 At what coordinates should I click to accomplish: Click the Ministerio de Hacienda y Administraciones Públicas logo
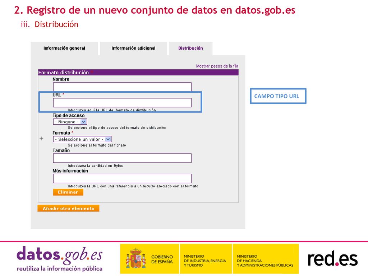pyautogui.click(x=266, y=259)
